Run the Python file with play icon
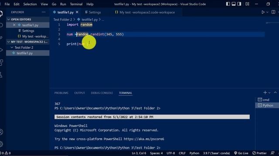This screenshot has height=156, width=279. [263, 12]
